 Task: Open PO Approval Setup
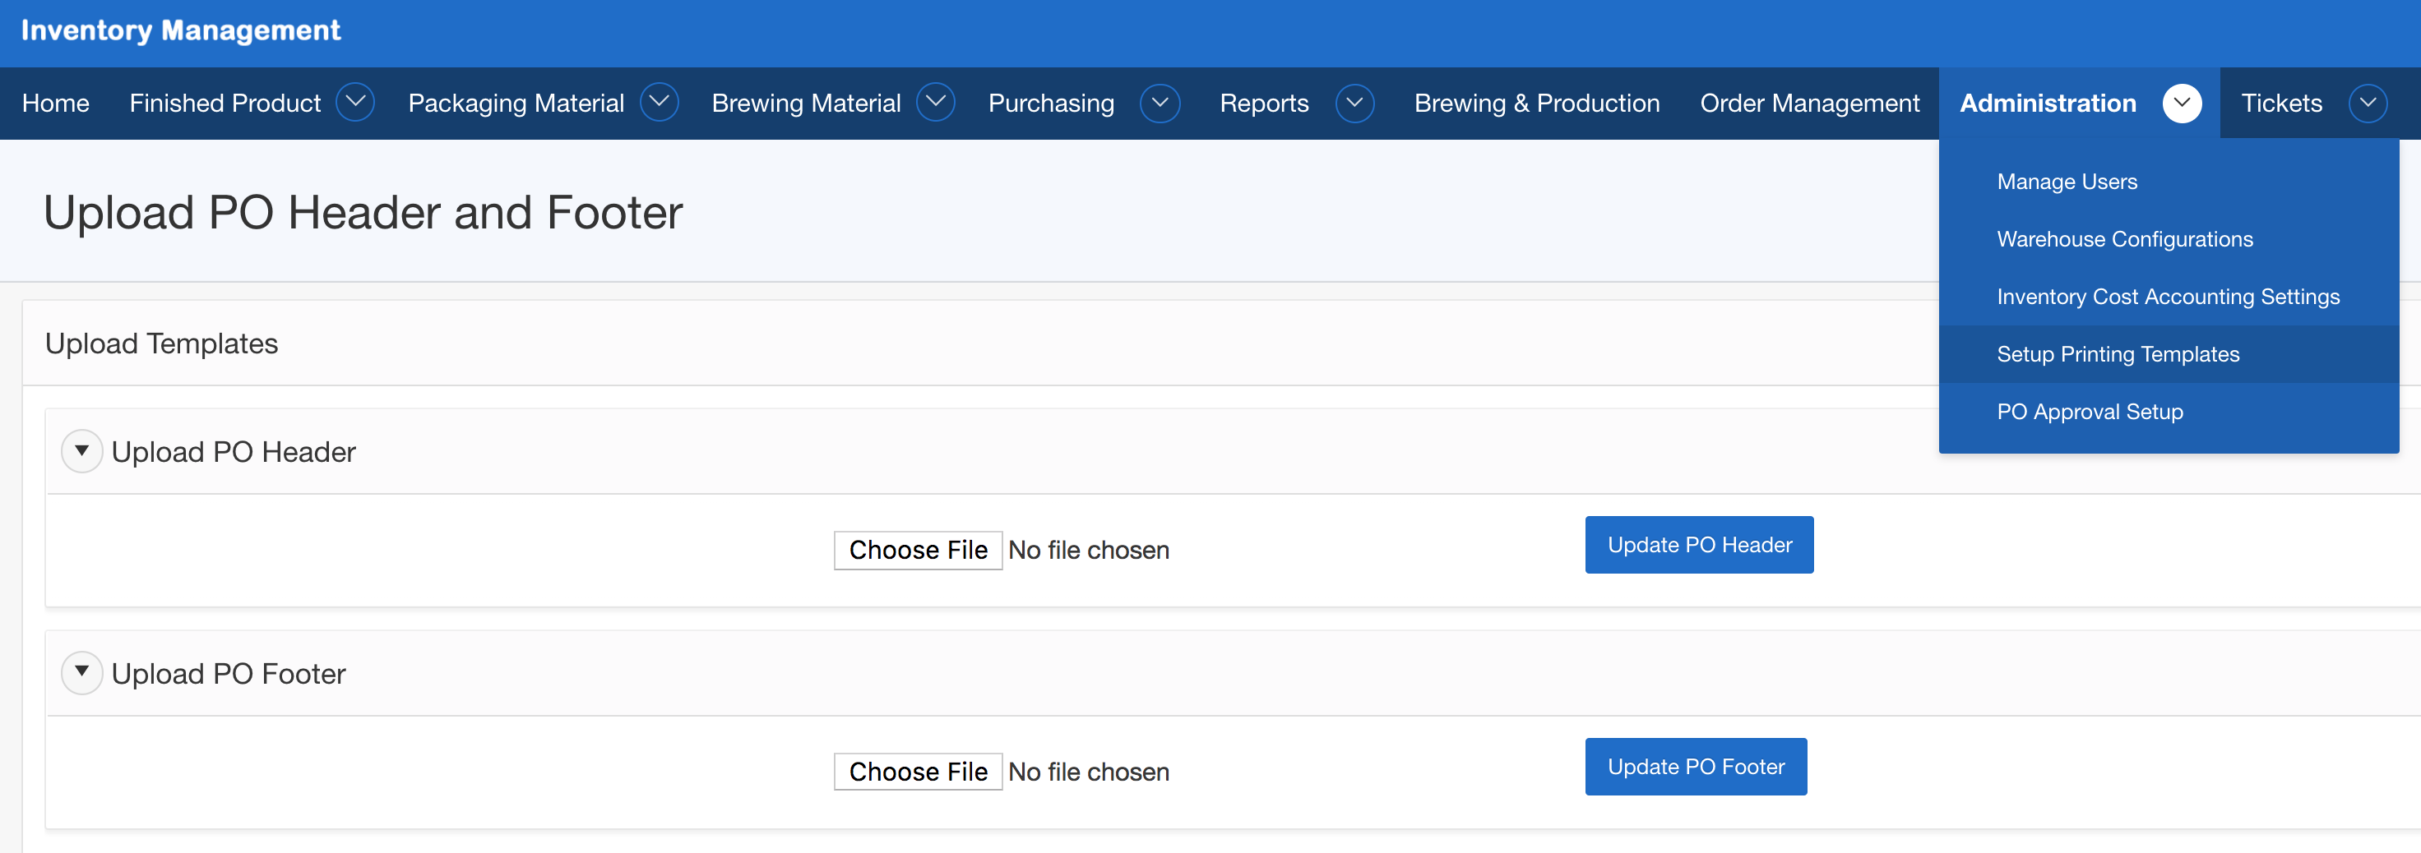pyautogui.click(x=2090, y=412)
